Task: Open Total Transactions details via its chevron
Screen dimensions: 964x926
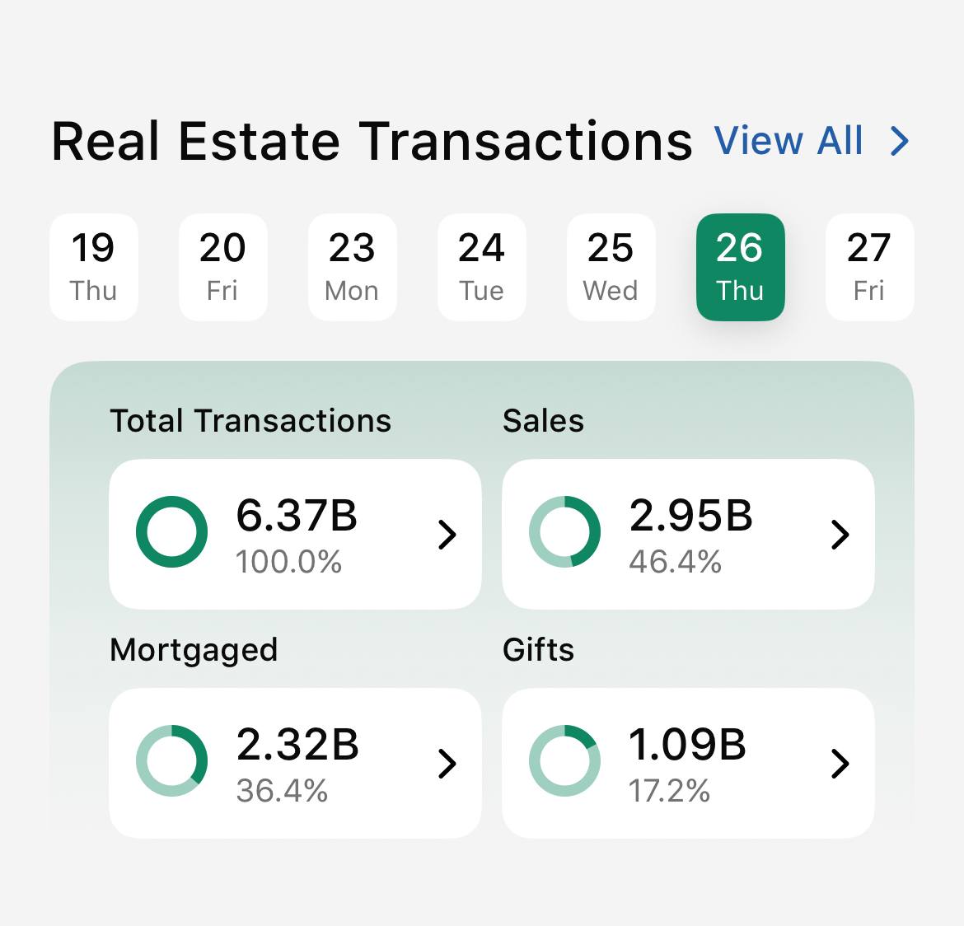Action: tap(447, 534)
